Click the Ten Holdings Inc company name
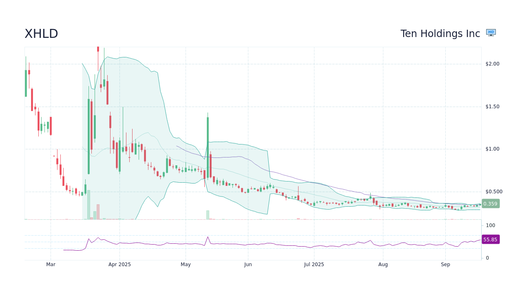Image resolution: width=522 pixels, height=293 pixels. 440,34
